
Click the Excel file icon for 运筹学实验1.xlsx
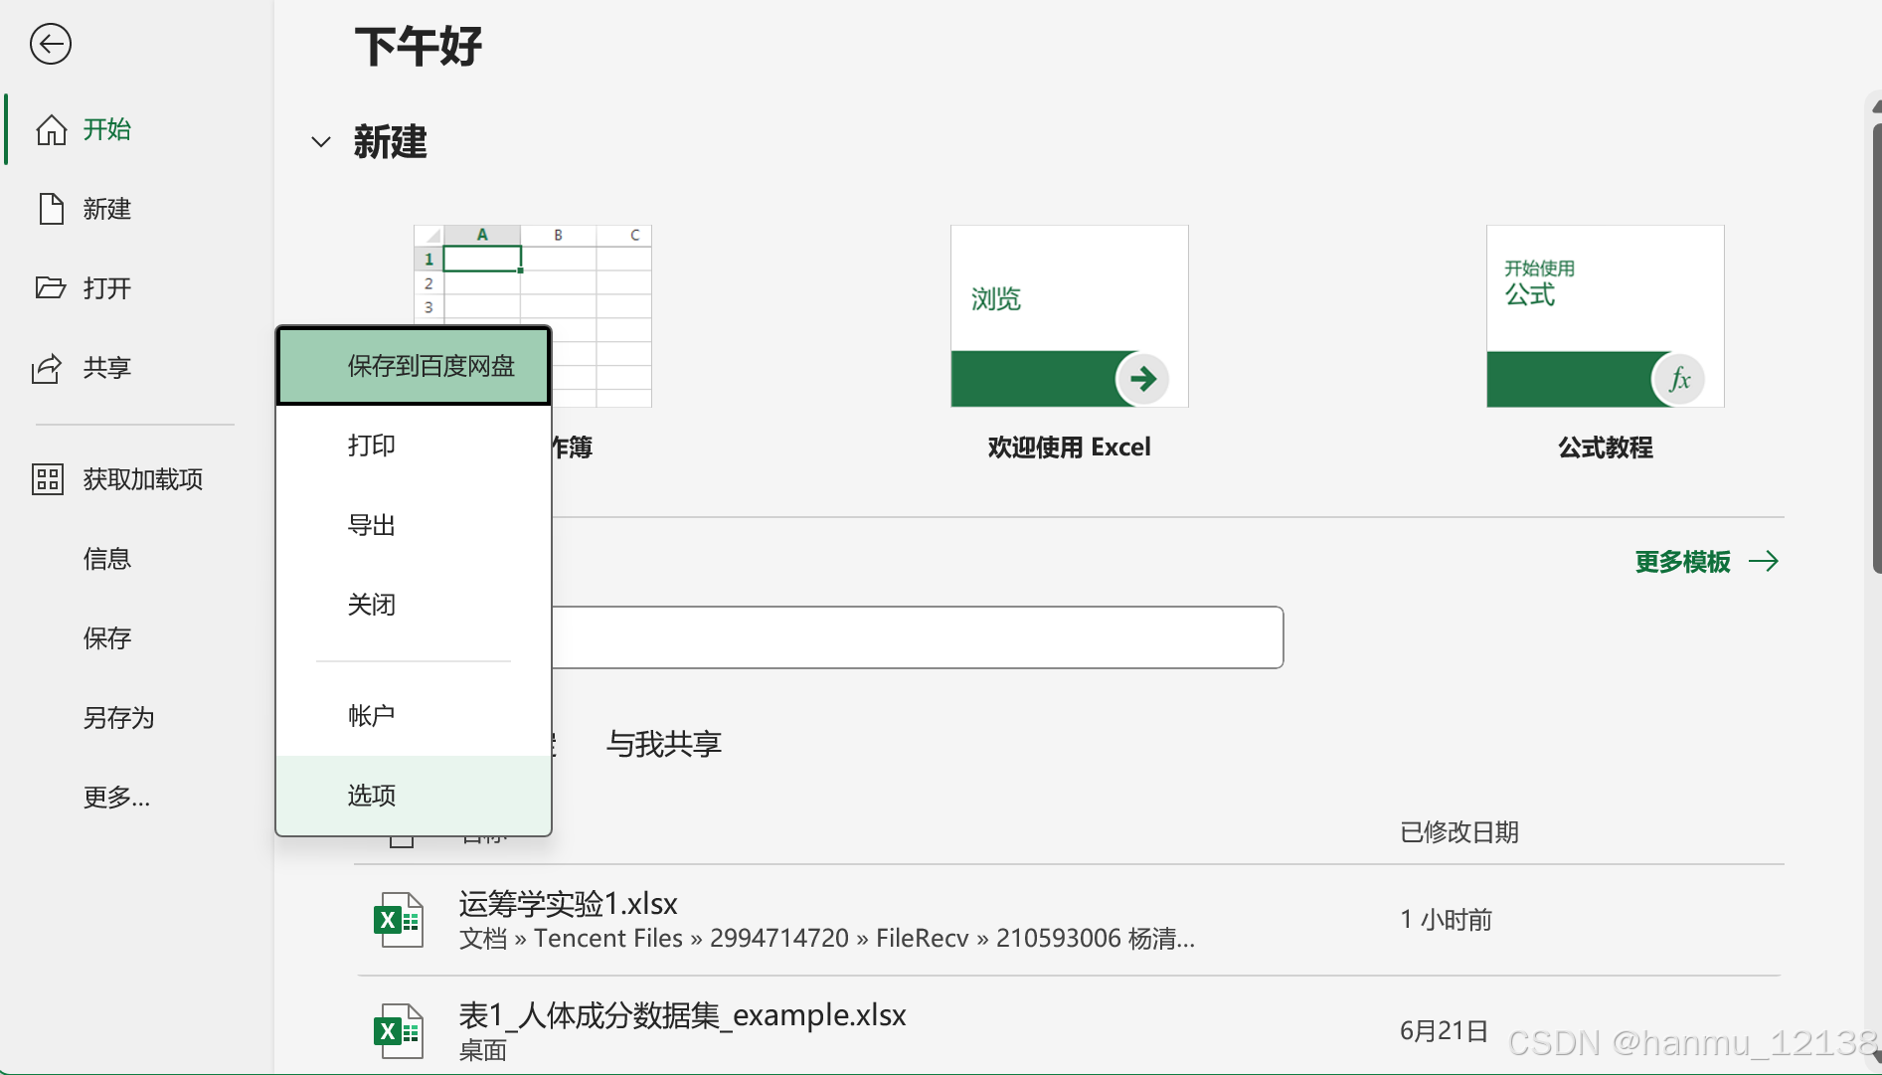[x=399, y=920]
